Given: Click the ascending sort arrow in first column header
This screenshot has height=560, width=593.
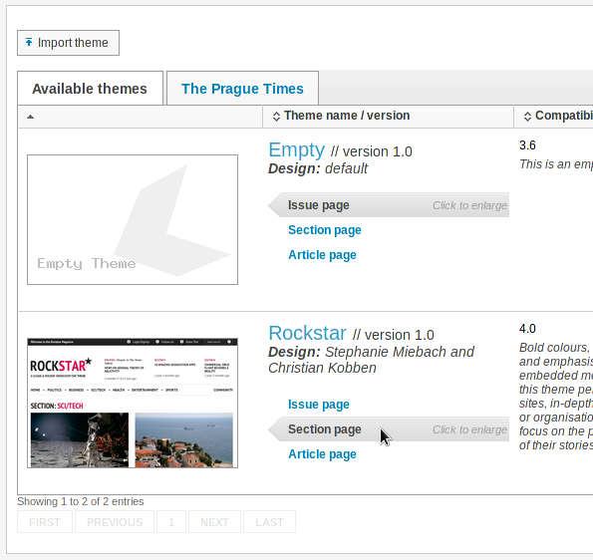Looking at the screenshot, I should coord(30,117).
